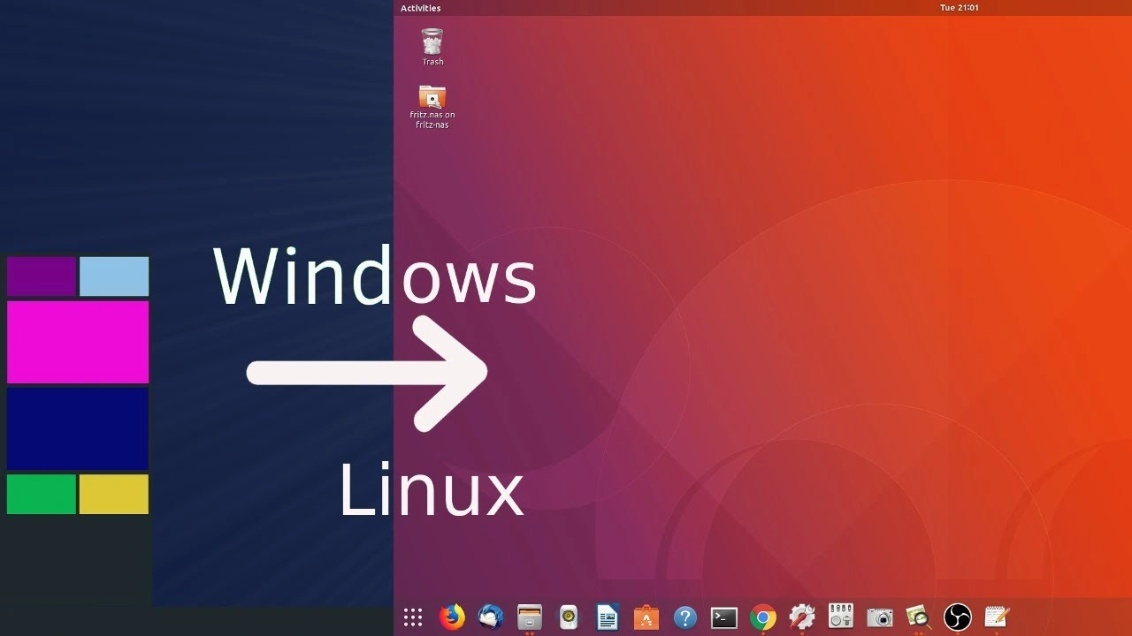
Task: Open LibreOffice Writer
Action: [608, 617]
